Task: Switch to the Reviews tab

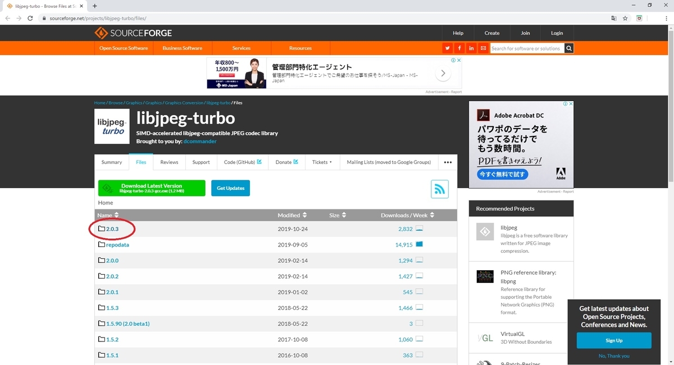Action: tap(169, 162)
